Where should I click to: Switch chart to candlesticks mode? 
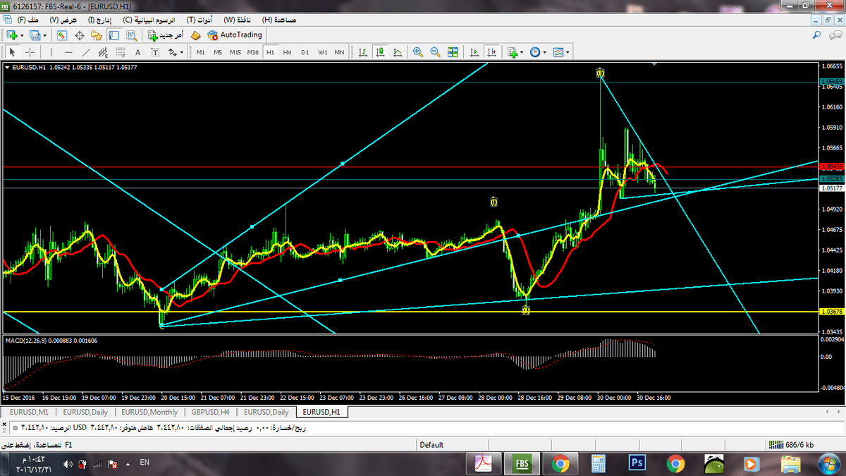(381, 52)
